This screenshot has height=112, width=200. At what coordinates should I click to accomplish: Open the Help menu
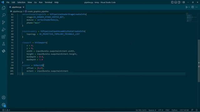click(x=56, y=2)
